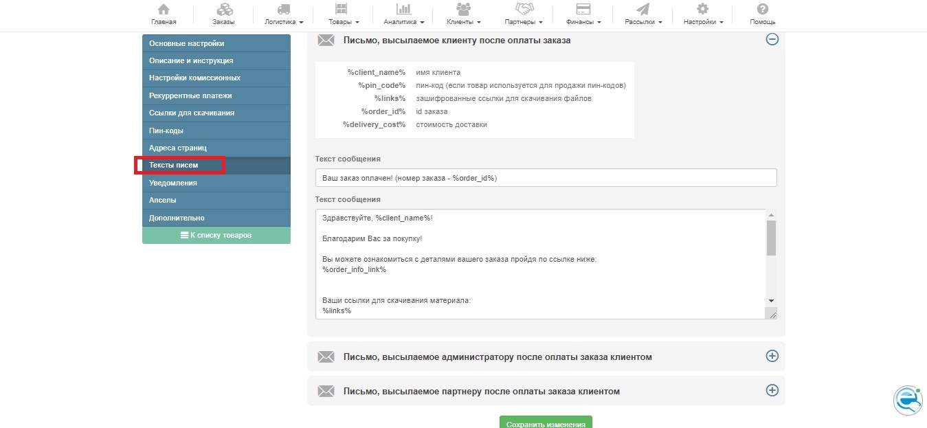Click the envelope icon beside the admin letter
927x428 pixels.
coord(326,357)
